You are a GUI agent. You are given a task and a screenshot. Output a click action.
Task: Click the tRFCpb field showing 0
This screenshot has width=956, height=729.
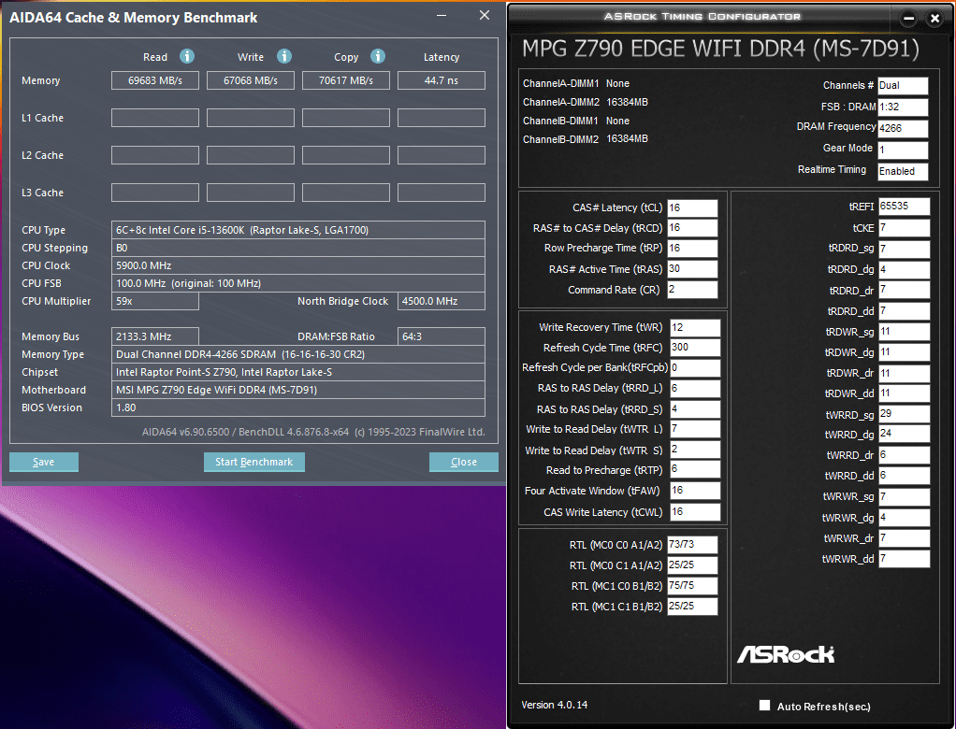point(695,368)
